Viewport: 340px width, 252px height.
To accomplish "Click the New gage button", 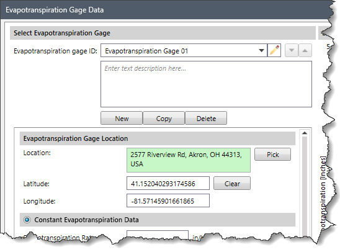I will [x=122, y=118].
